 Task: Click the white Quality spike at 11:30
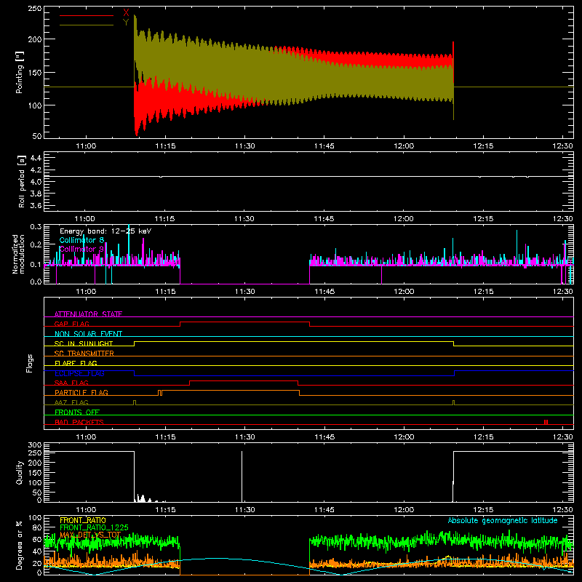tap(242, 477)
